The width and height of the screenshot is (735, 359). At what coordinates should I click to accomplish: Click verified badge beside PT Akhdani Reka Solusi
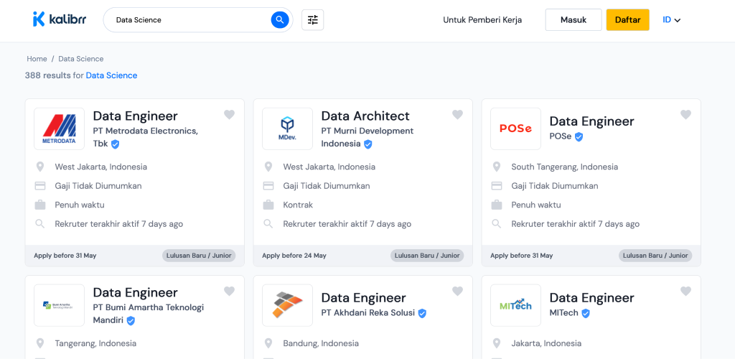pyautogui.click(x=422, y=313)
